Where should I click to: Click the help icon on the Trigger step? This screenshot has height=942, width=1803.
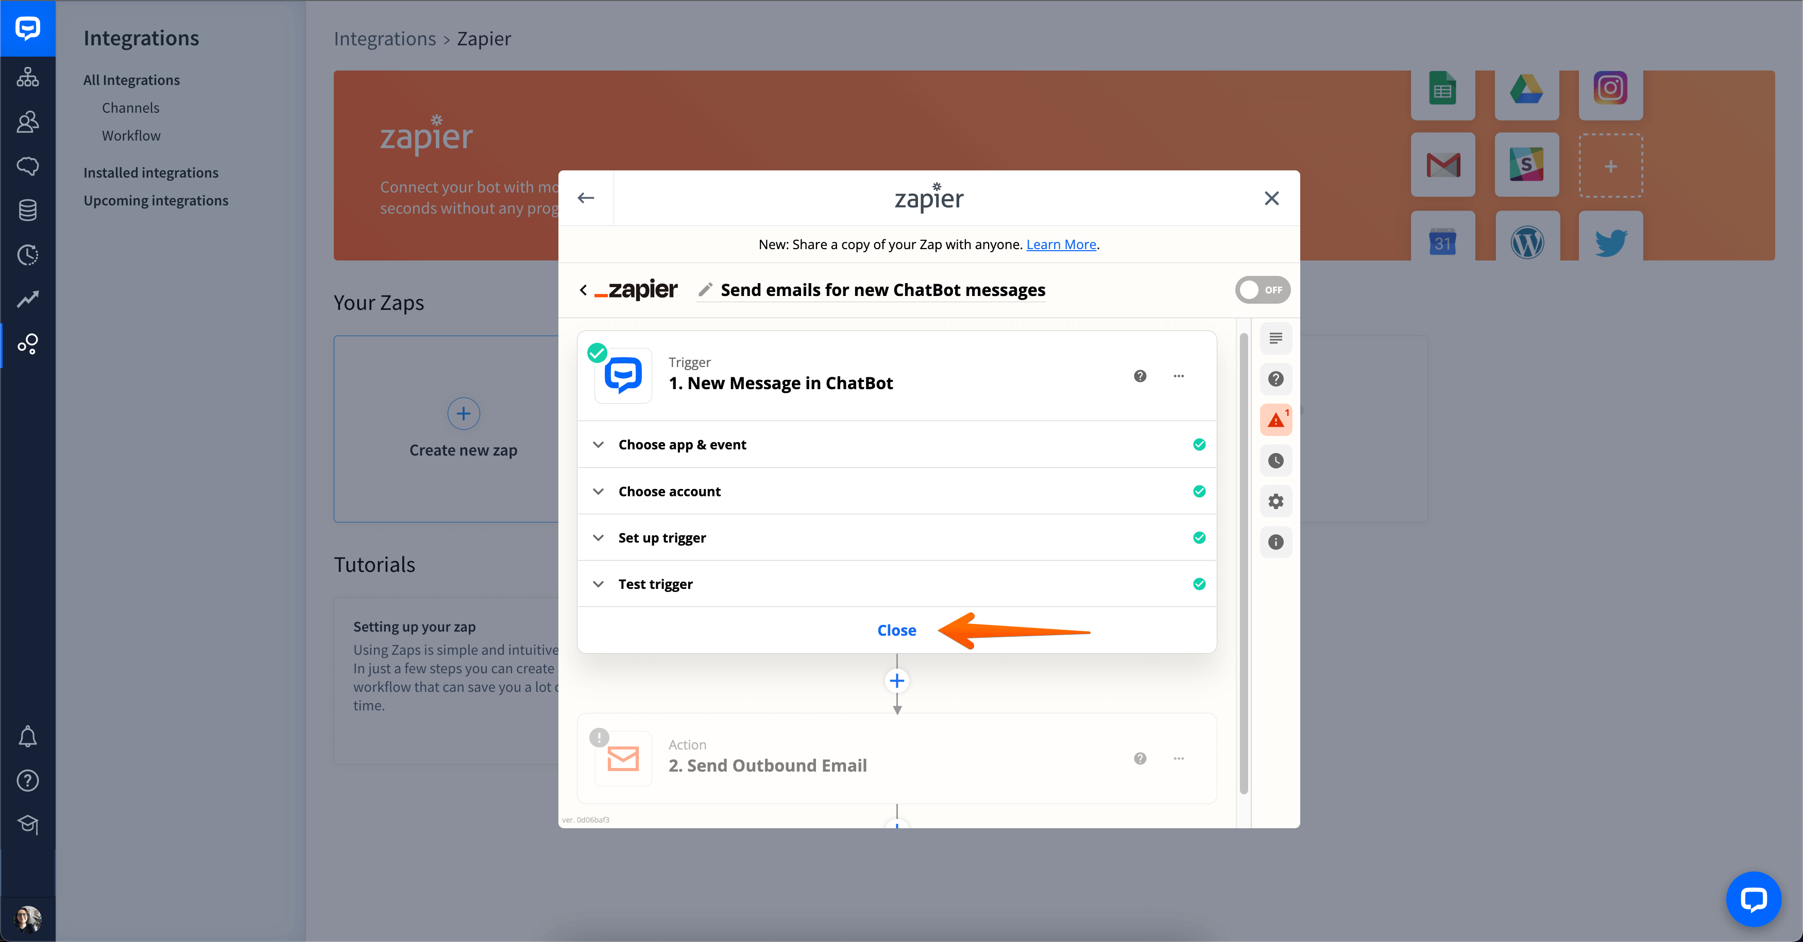1140,376
